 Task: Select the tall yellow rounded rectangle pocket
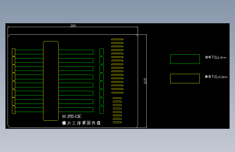(51, 81)
